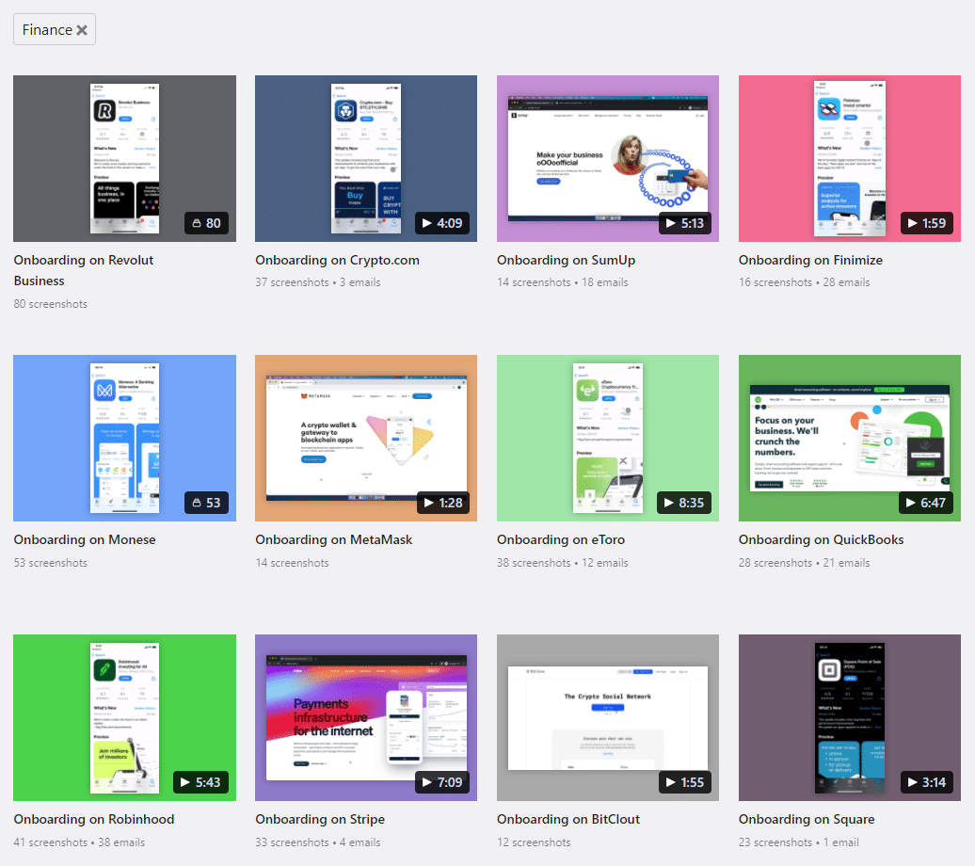Open the QuickBooks onboarding thumbnail
This screenshot has height=866, width=975.
coord(850,438)
